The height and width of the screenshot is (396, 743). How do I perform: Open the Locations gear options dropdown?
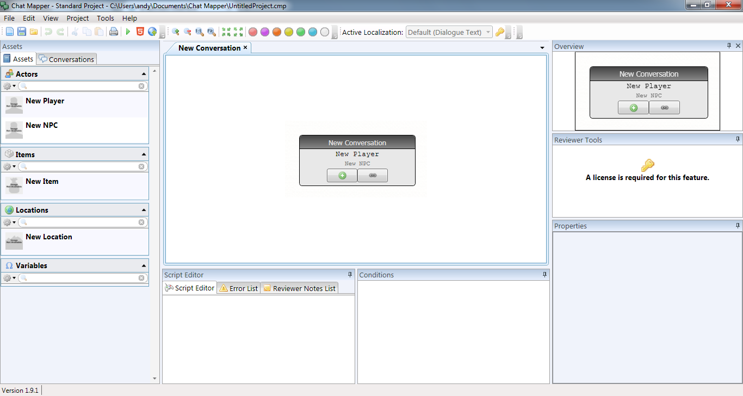tap(9, 222)
